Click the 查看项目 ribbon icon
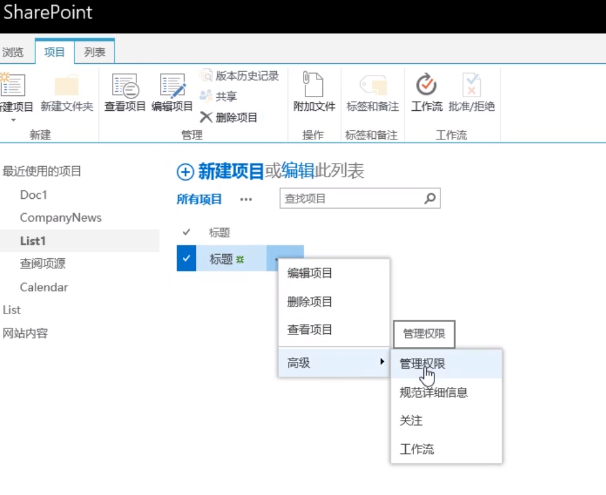Image resolution: width=606 pixels, height=495 pixels. coord(125,85)
